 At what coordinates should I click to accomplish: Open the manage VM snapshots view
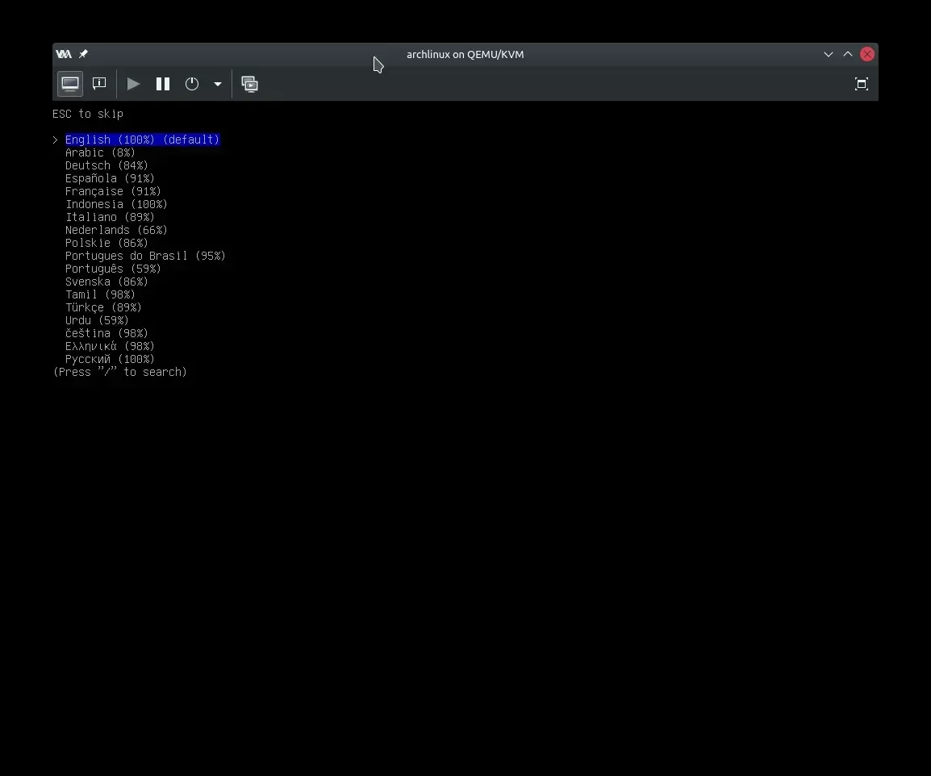point(250,84)
